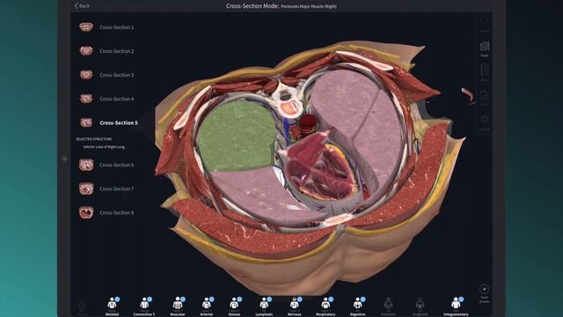The height and width of the screenshot is (317, 563).
Task: Choose Cross-Section 4 from the list
Action: point(106,99)
